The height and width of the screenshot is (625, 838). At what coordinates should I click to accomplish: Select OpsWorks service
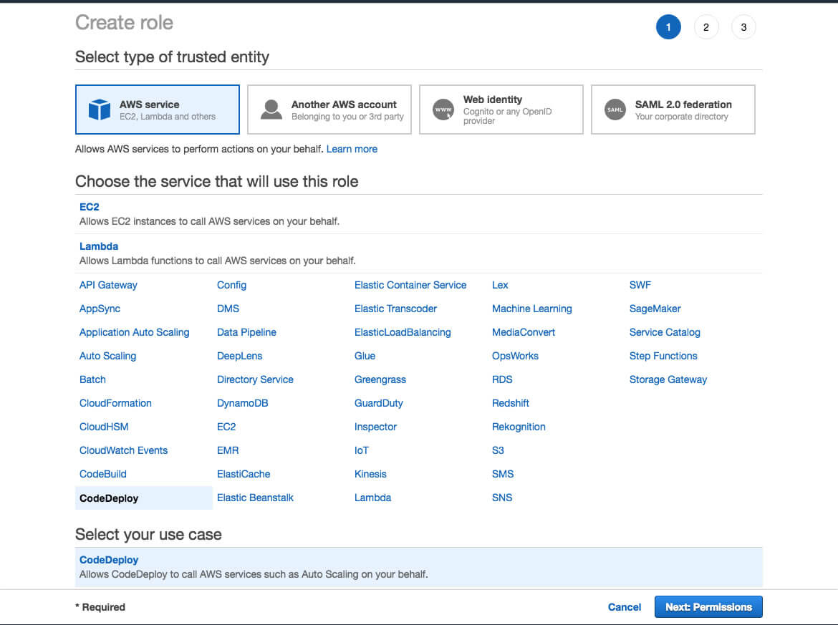pos(515,356)
